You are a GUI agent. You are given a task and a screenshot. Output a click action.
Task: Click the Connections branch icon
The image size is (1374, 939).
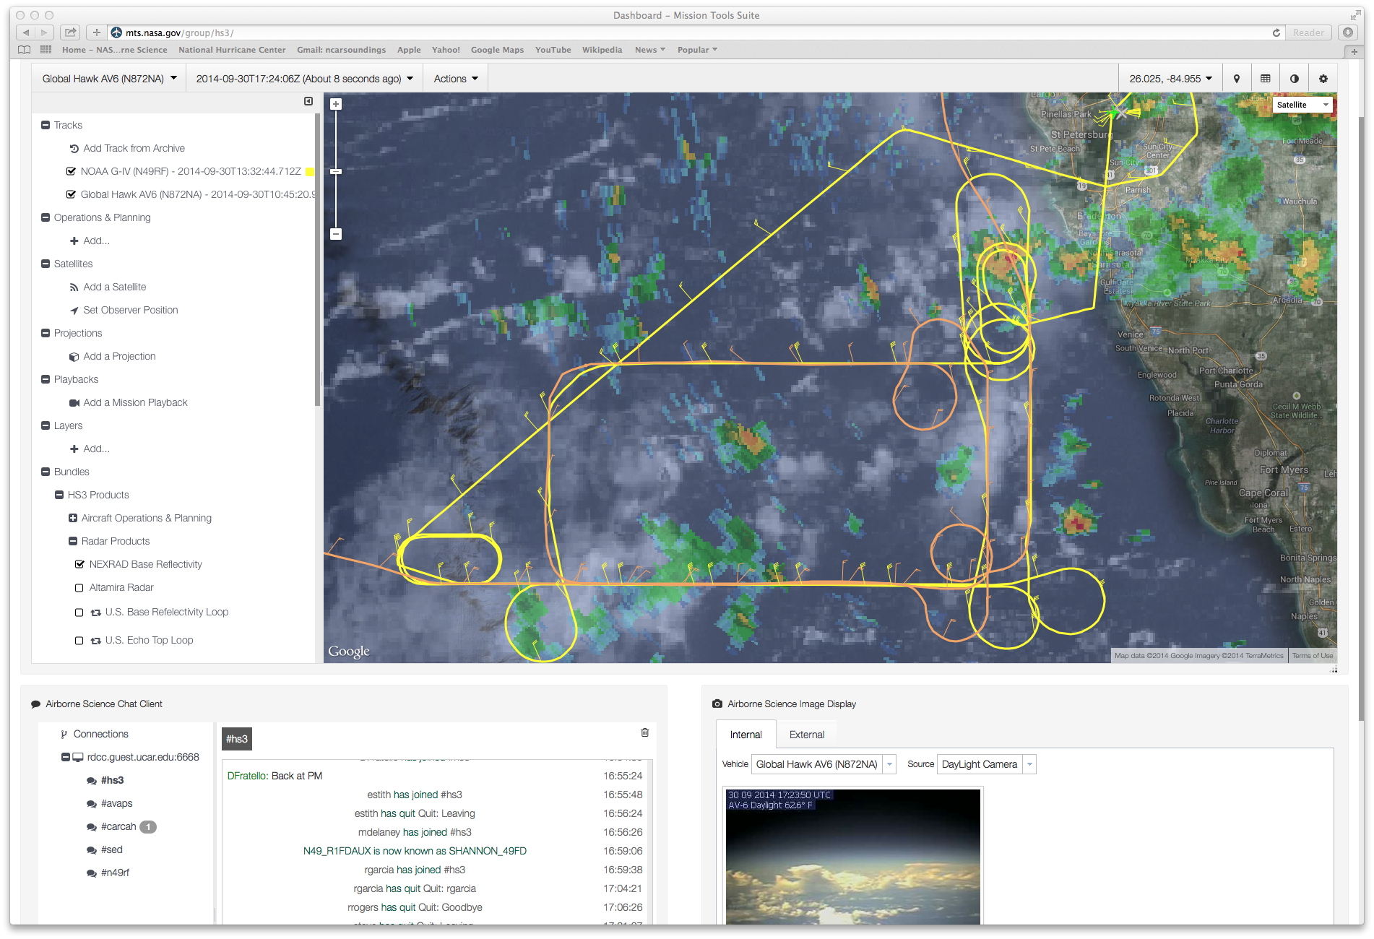click(x=64, y=735)
